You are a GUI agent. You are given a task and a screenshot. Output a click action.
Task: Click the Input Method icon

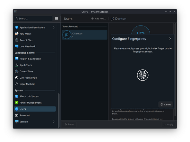17,84
